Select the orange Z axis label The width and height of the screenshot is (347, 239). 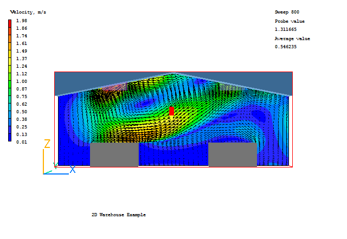click(47, 144)
